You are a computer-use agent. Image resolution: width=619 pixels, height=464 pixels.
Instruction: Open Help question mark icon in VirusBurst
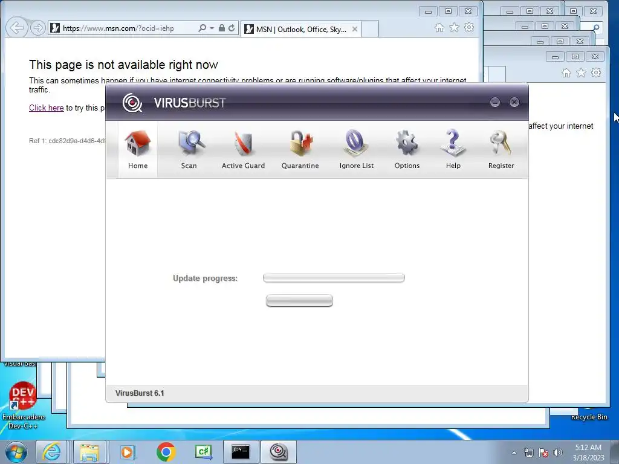click(453, 150)
